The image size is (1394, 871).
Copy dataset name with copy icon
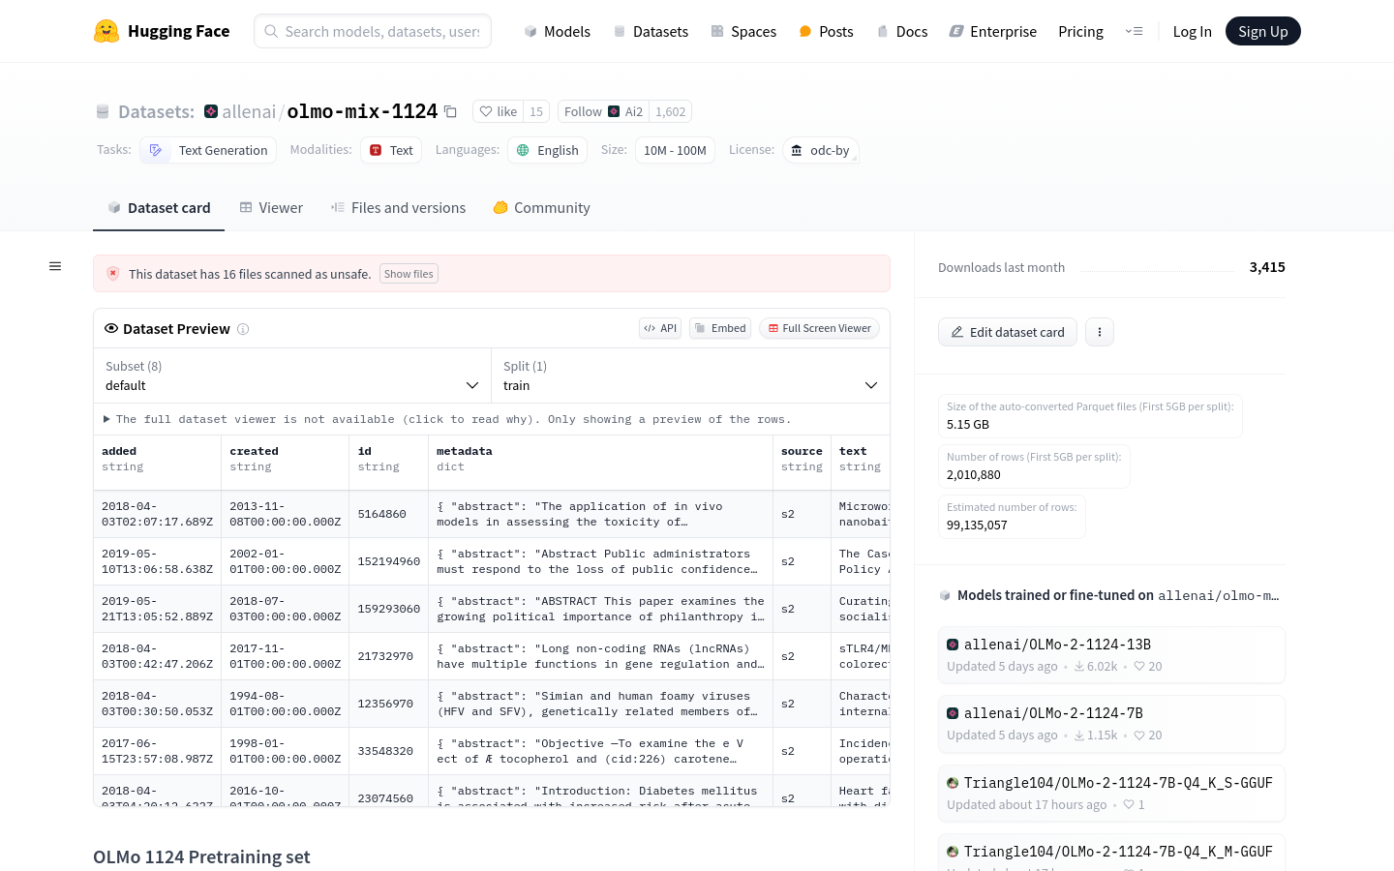pos(450,111)
